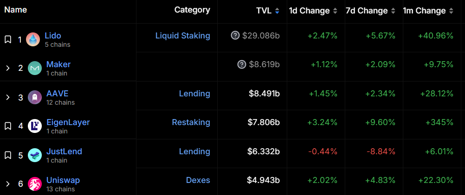Expand the AAVE row chevron
The width and height of the screenshot is (465, 195).
(x=8, y=97)
